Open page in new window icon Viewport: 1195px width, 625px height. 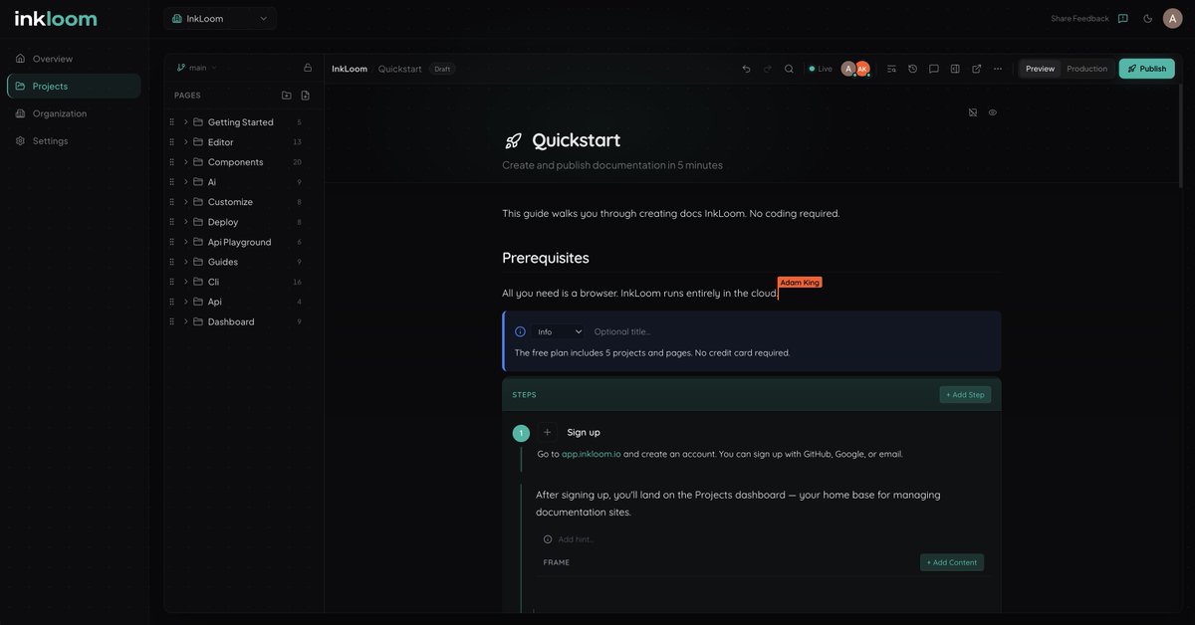pos(977,69)
